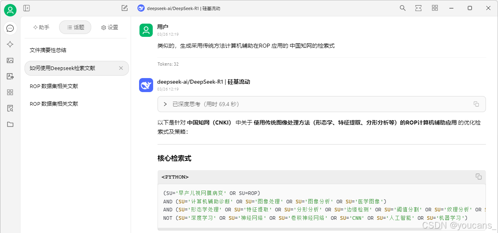Open the agents sparkle sidebar icon
Screen dimensions: 498x233
pos(10,44)
